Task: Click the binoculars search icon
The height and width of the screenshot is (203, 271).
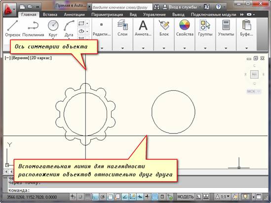Action: point(157,7)
